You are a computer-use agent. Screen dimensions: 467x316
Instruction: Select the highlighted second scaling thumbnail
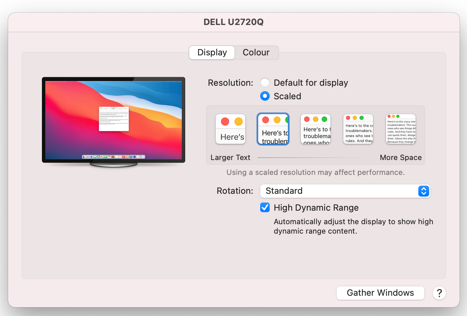coord(273,129)
